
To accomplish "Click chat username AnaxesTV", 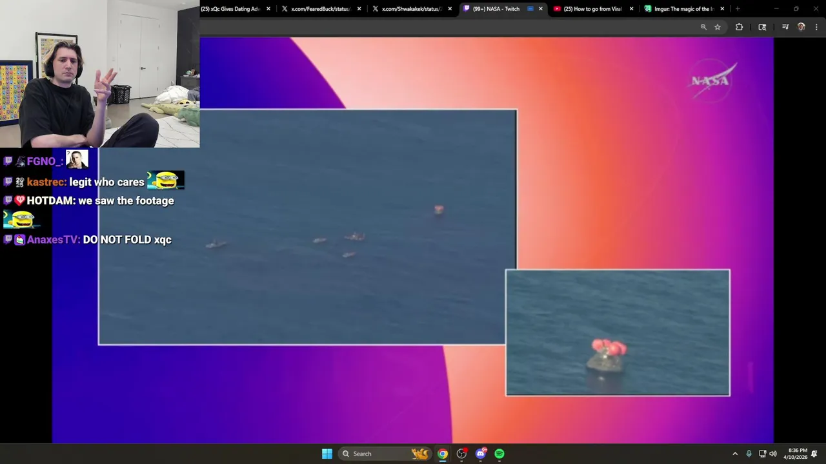I will coord(54,240).
